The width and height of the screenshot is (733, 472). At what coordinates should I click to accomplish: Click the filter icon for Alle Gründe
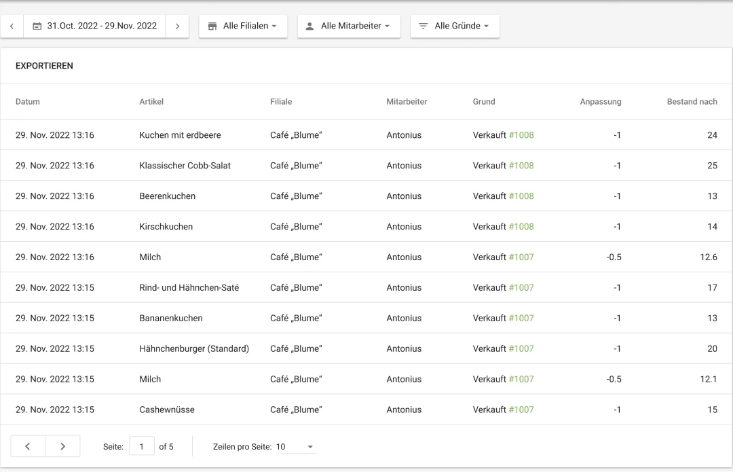point(423,26)
